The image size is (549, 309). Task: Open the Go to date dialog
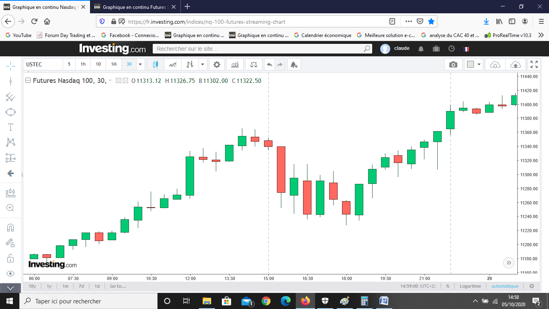tap(118, 286)
